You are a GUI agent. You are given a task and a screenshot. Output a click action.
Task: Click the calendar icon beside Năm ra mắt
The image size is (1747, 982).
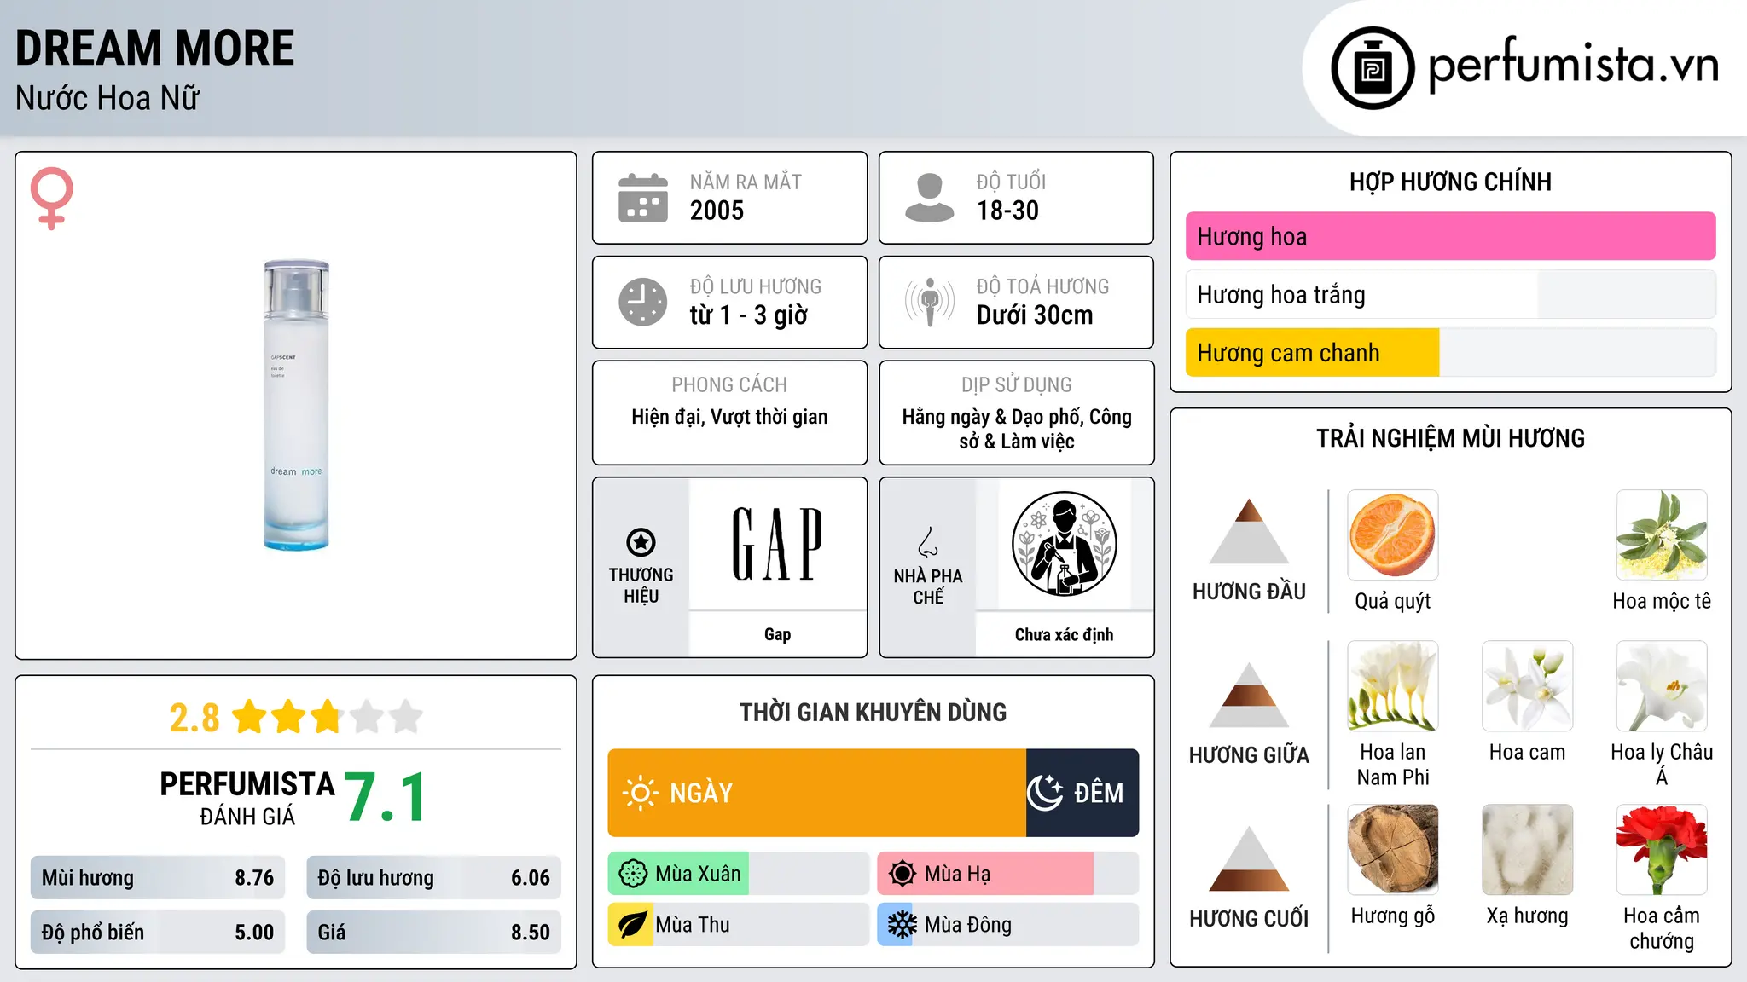(x=643, y=198)
